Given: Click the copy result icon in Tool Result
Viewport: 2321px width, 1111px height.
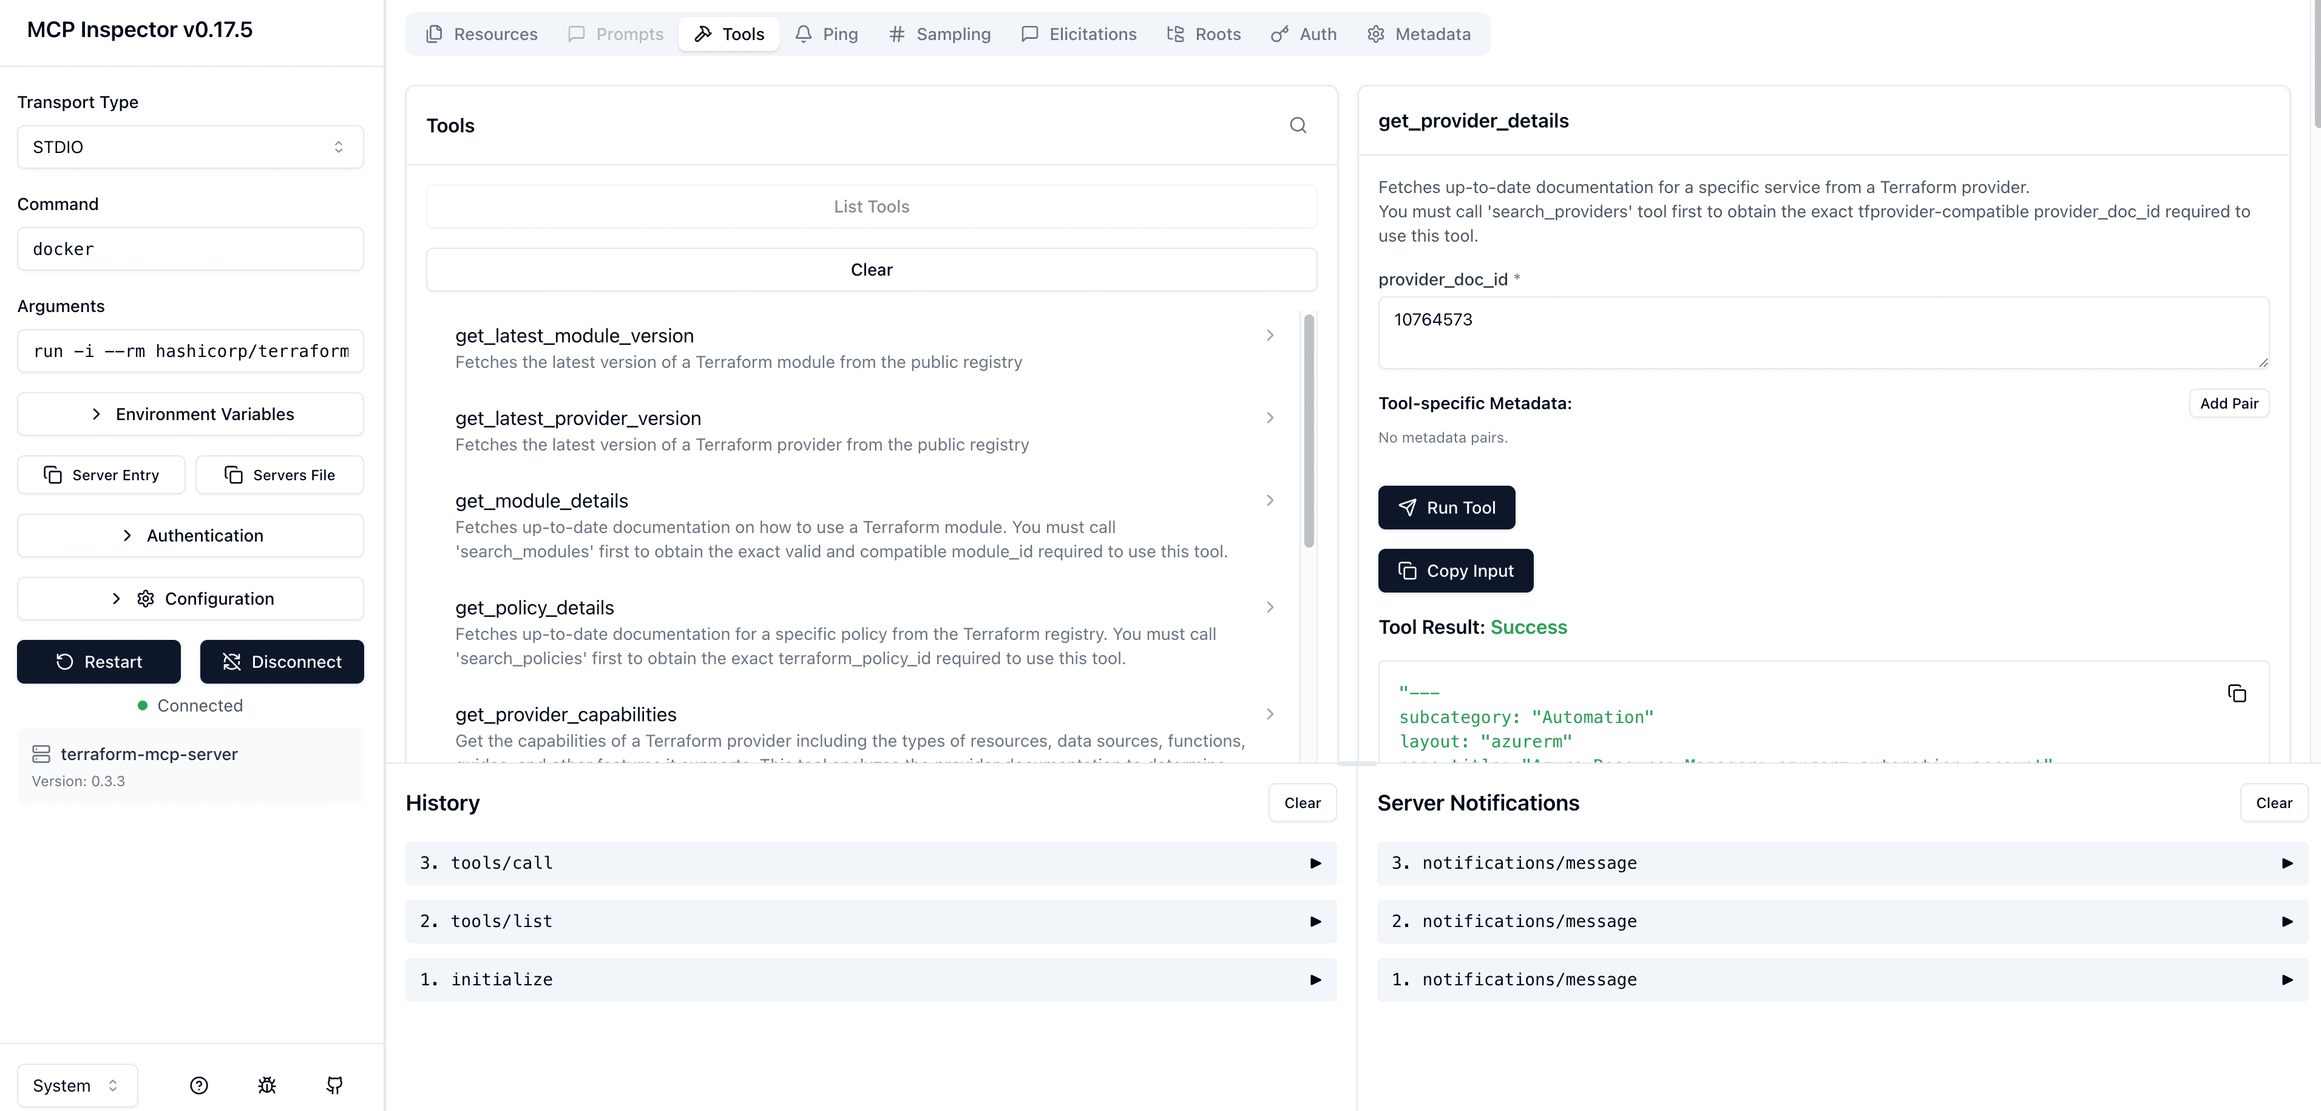Looking at the screenshot, I should [2236, 693].
